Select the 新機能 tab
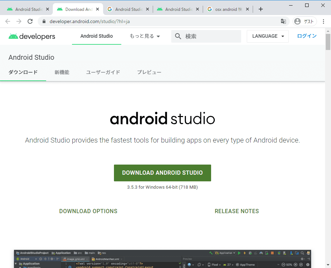This screenshot has height=268, width=331. pos(62,72)
